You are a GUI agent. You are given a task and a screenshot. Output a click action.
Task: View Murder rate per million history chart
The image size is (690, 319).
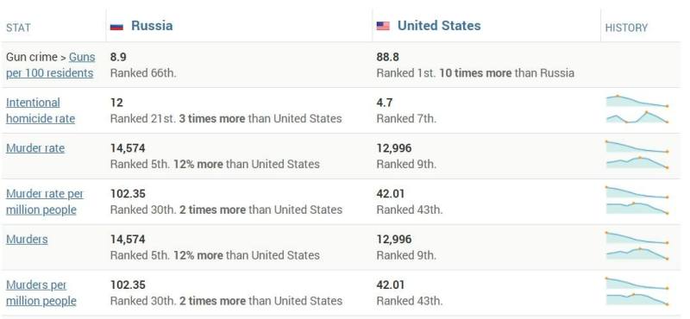coord(637,201)
